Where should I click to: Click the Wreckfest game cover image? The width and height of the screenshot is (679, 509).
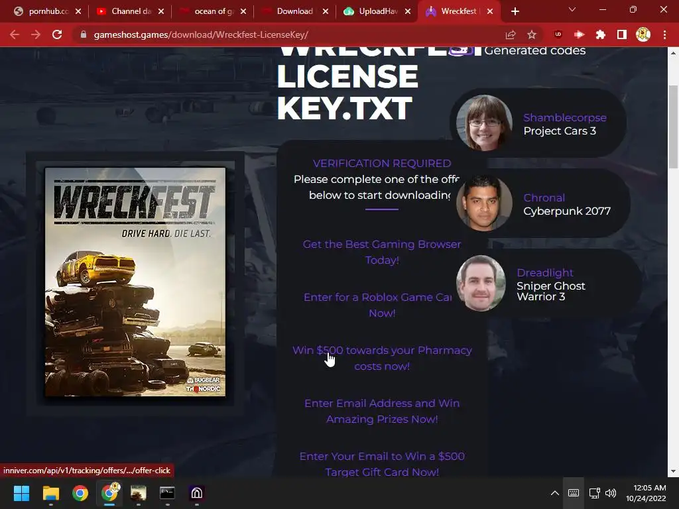135,282
